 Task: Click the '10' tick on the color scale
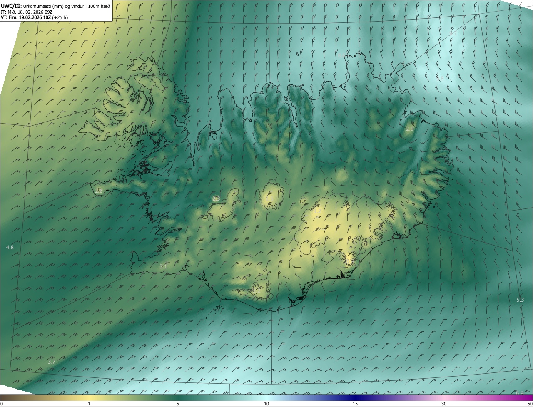[266, 404]
